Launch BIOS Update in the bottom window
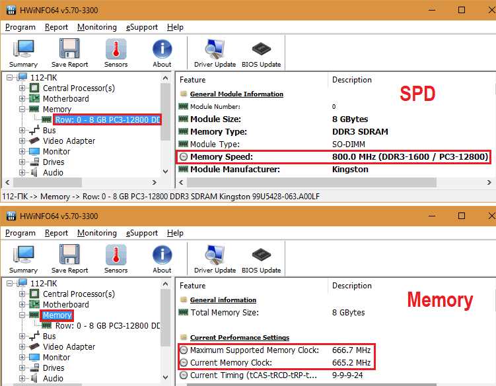This screenshot has width=496, height=386. tap(262, 259)
